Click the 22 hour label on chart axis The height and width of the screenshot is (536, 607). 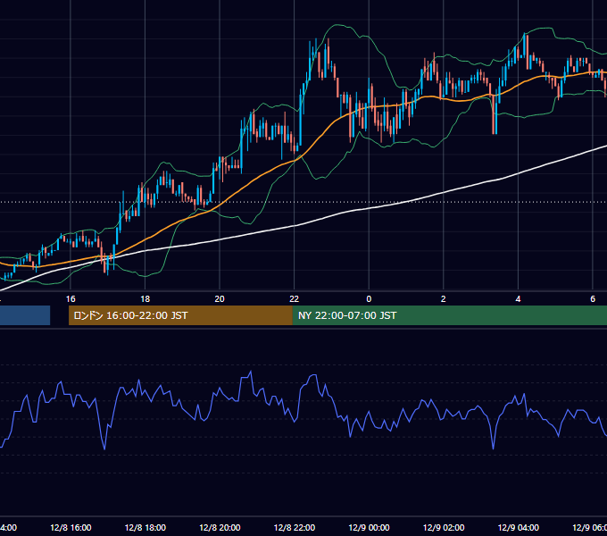tap(295, 299)
